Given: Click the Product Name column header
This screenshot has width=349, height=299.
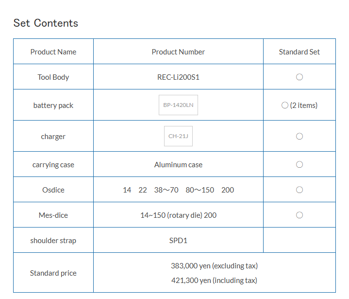Looking at the screenshot, I should pyautogui.click(x=53, y=52).
